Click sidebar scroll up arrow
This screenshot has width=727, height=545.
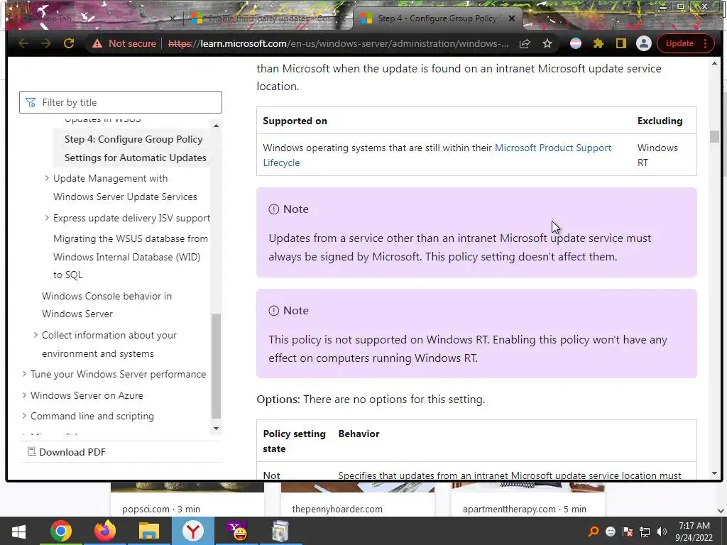tap(216, 126)
